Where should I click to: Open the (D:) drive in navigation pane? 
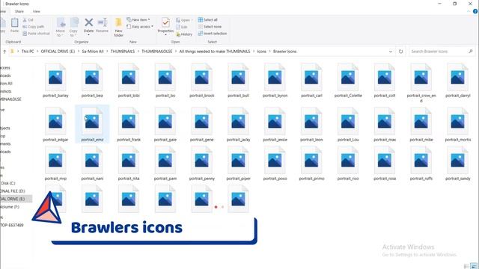point(13,191)
